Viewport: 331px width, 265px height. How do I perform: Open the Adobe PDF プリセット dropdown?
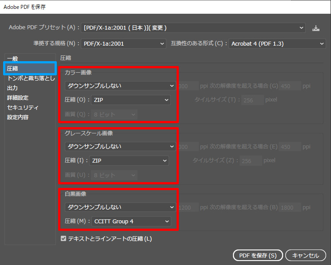pos(193,27)
